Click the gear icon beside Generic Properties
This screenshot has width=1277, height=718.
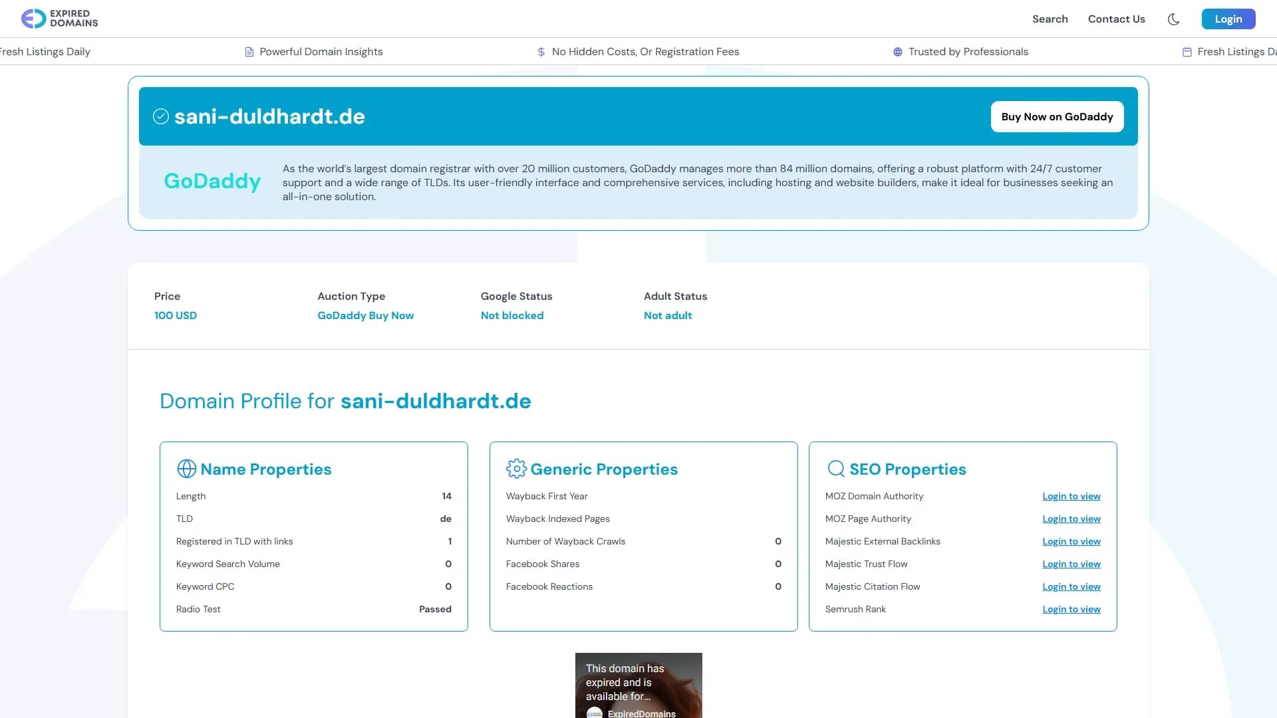coord(515,468)
